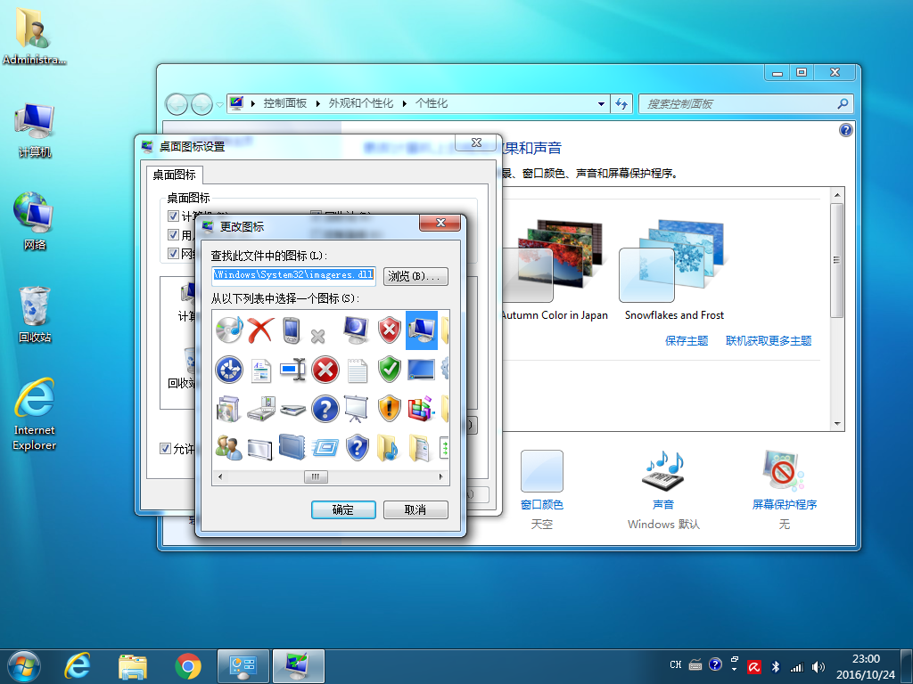Open the 屏幕保护程序 screen saver setting

(785, 489)
